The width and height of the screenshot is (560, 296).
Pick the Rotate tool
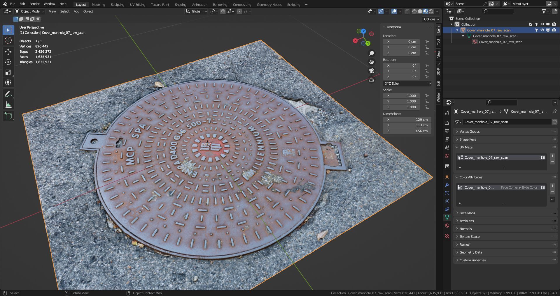pos(8,62)
